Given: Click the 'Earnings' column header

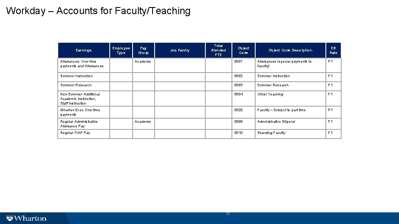Looking at the screenshot, I should (84, 50).
